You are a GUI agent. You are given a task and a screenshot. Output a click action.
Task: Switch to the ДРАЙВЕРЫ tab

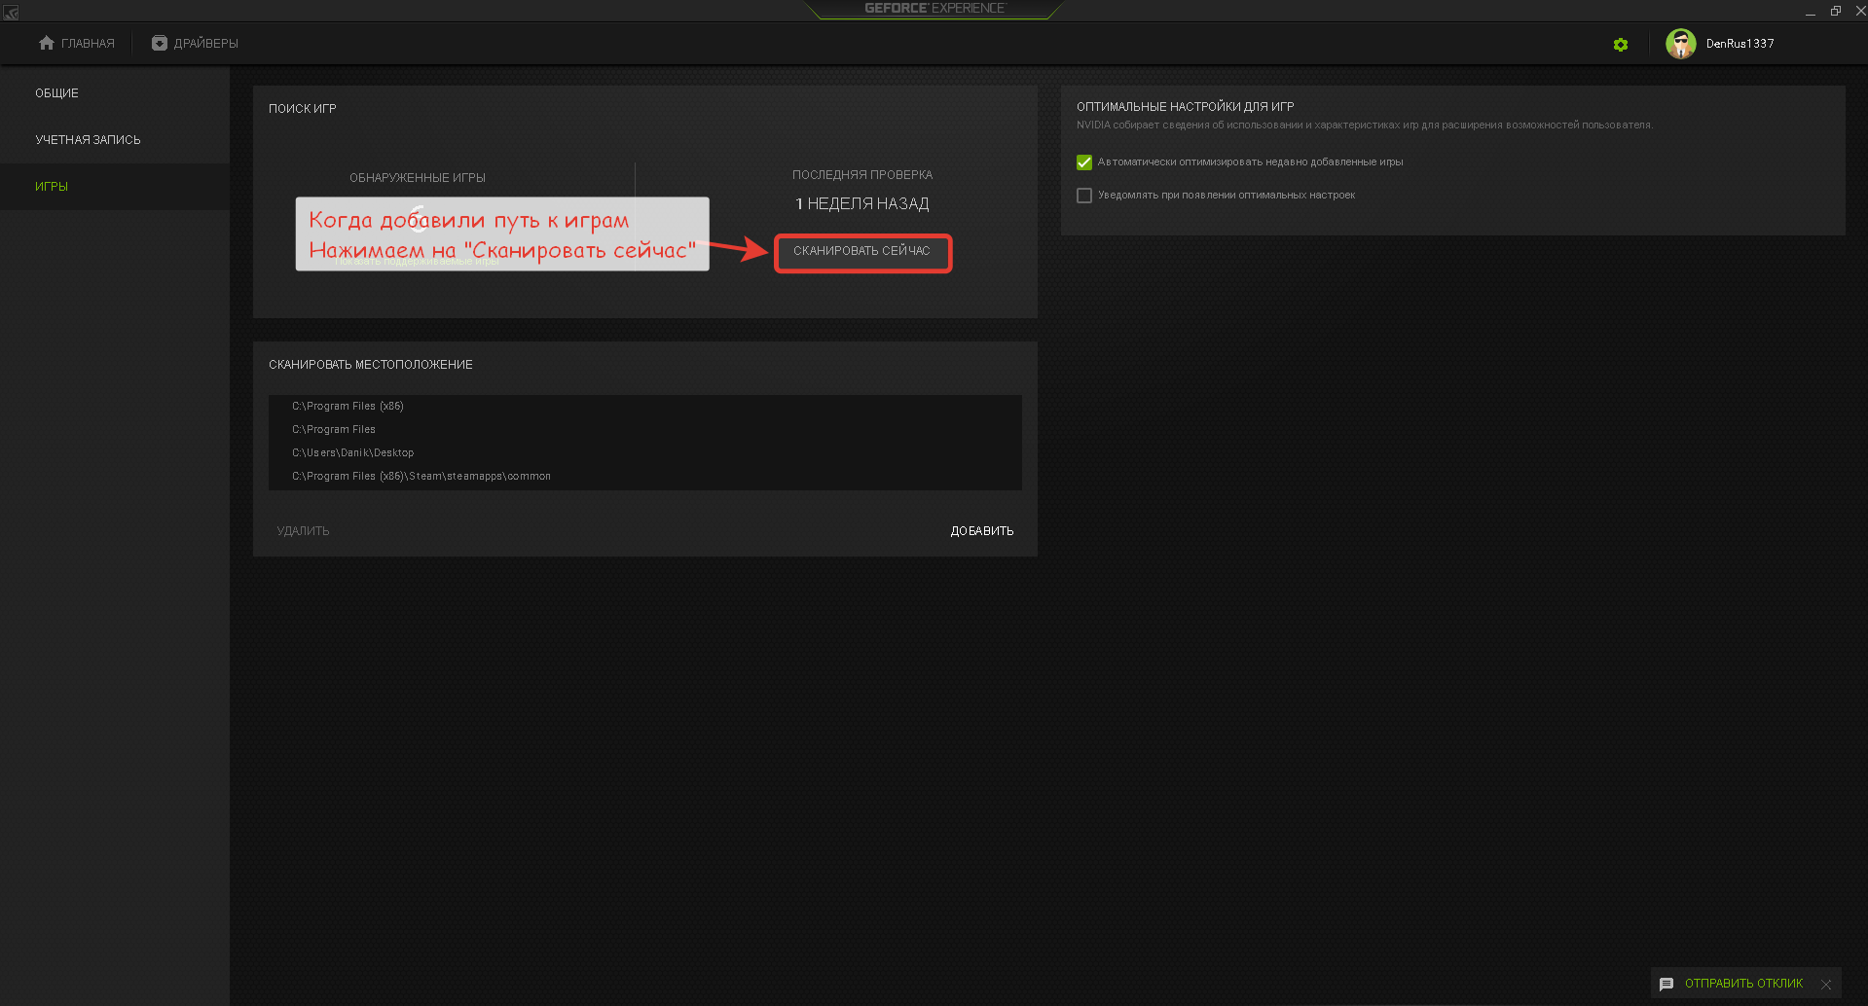point(195,43)
